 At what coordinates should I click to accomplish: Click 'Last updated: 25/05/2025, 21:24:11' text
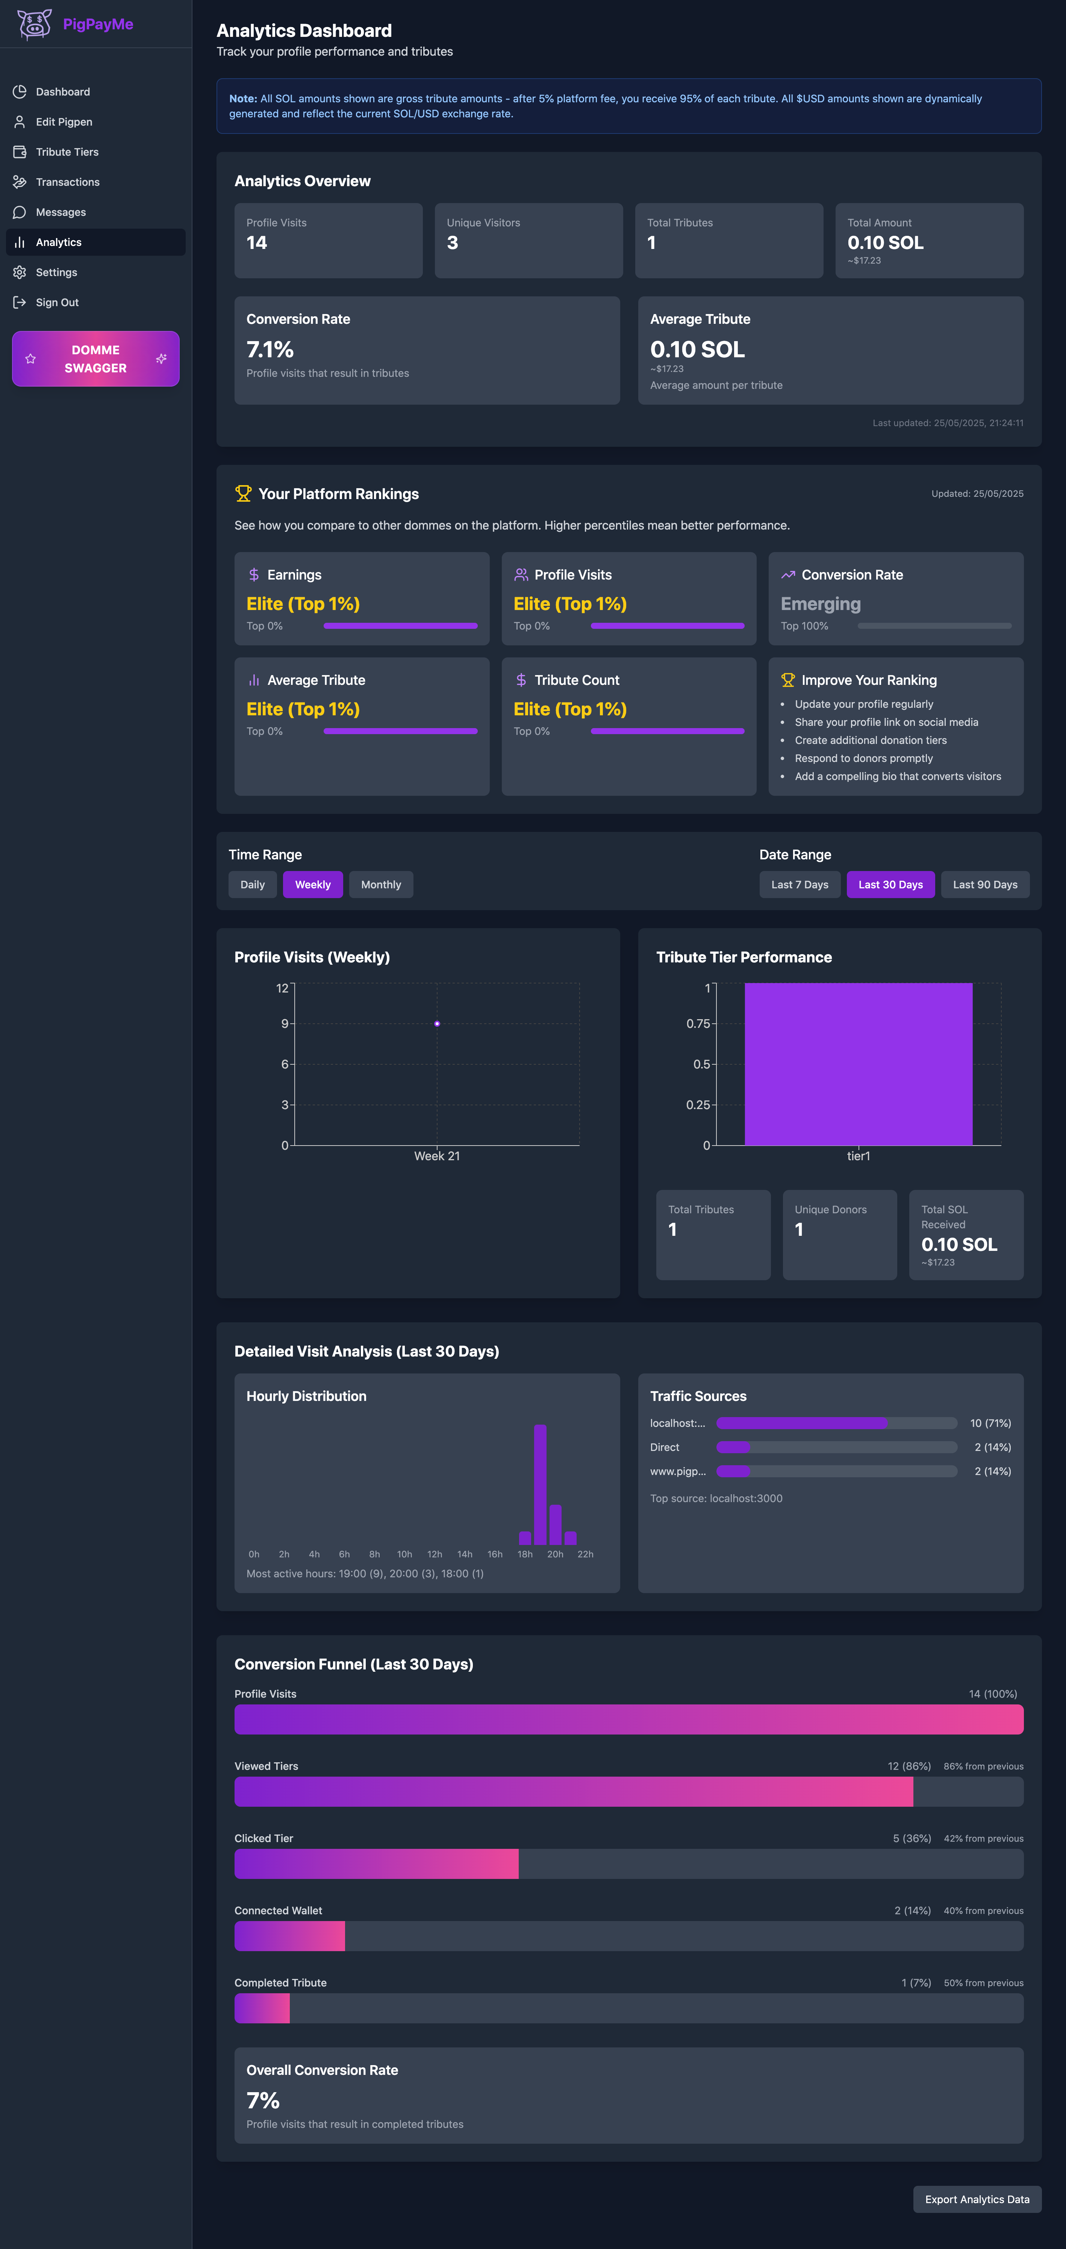pyautogui.click(x=948, y=423)
